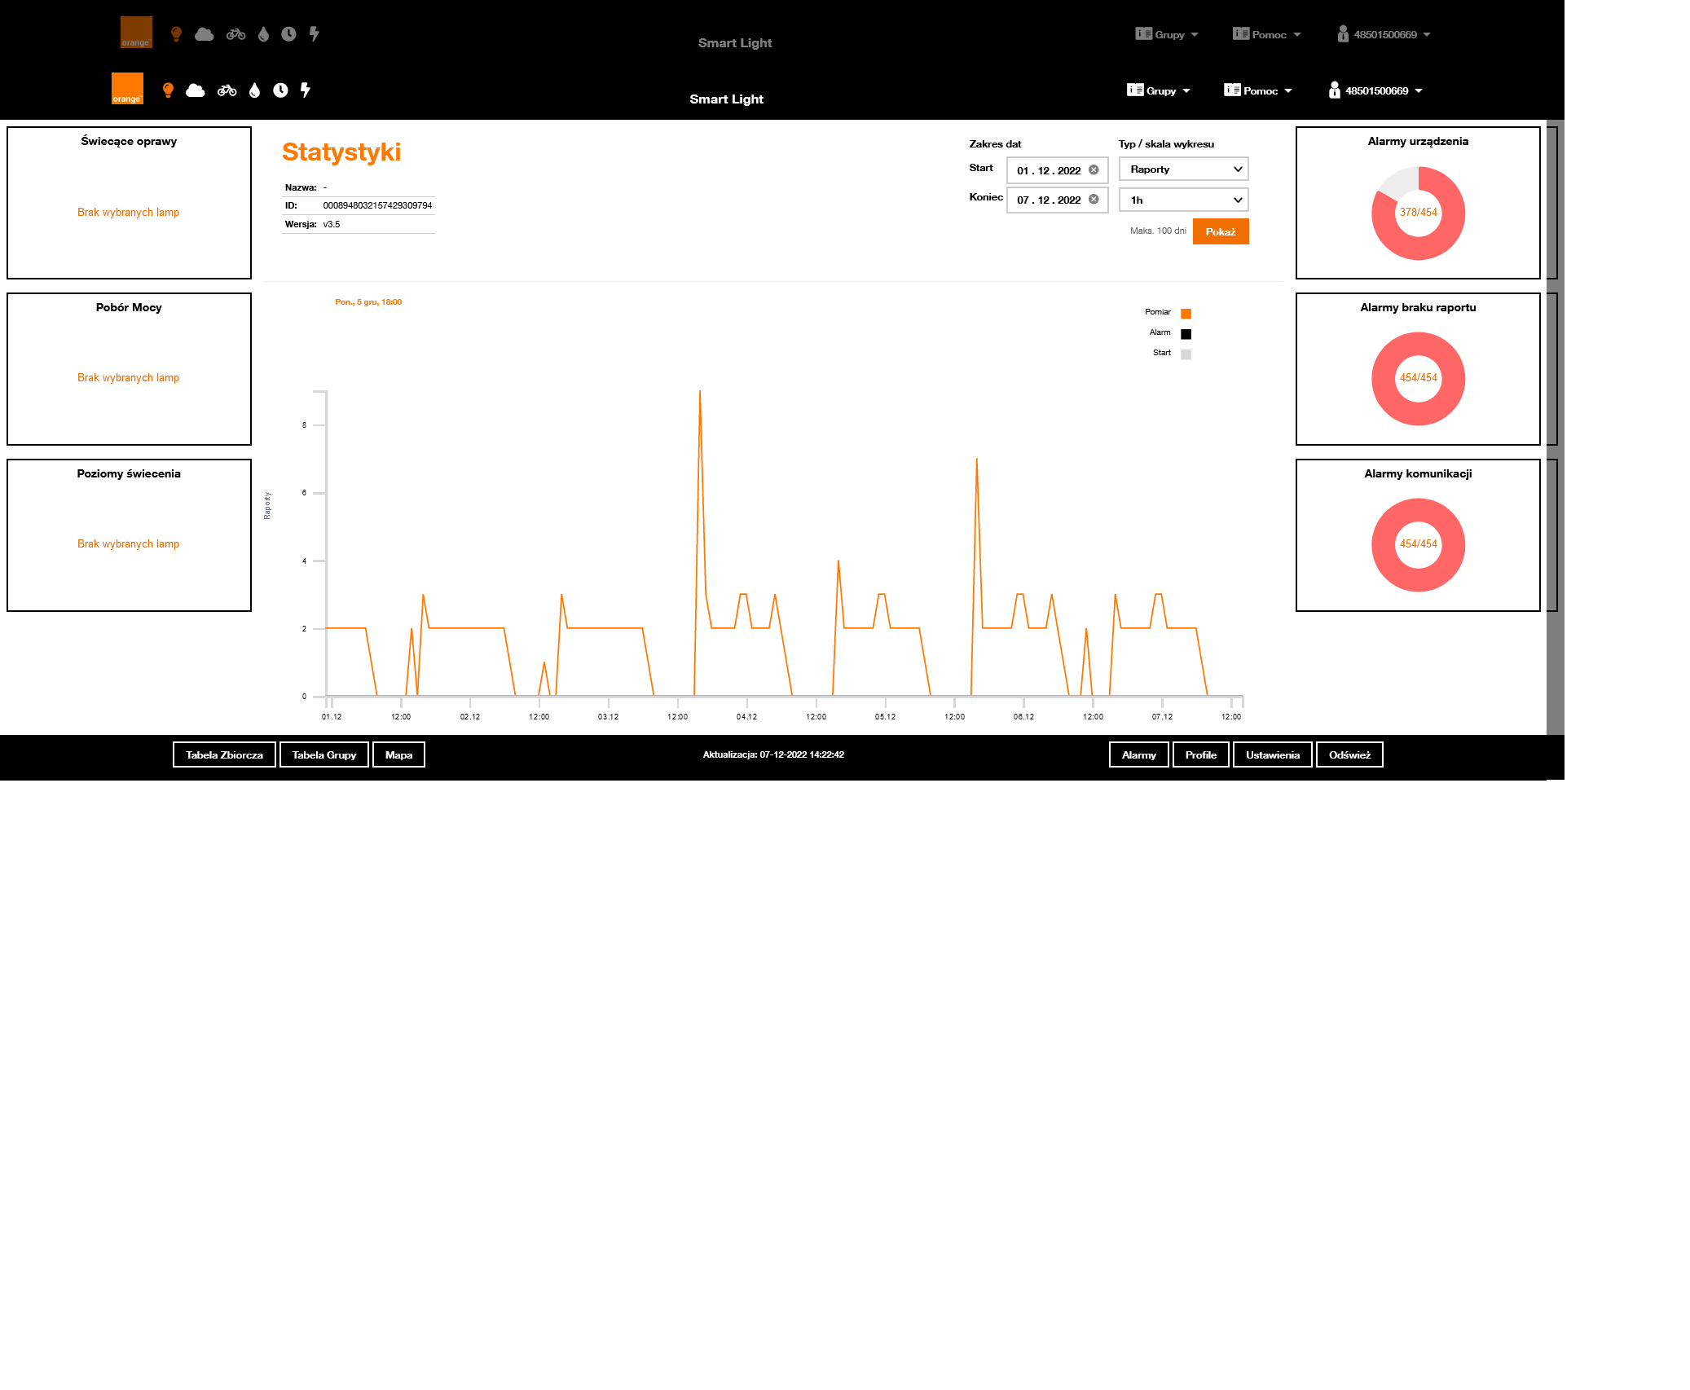
Task: Click the dimmed clock icon in the top bar
Action: coord(288,33)
